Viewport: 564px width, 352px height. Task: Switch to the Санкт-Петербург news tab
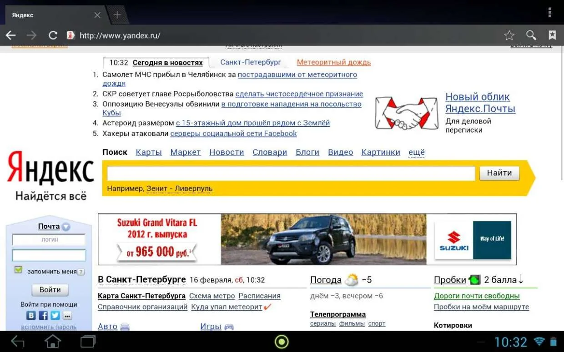point(251,62)
